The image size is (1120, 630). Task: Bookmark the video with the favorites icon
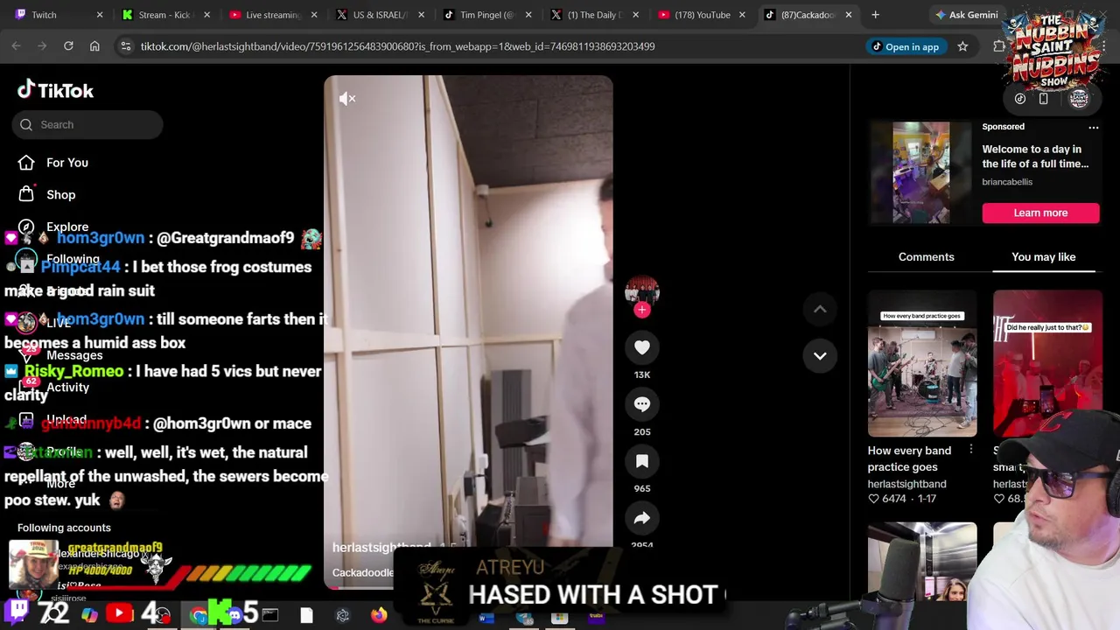point(642,461)
